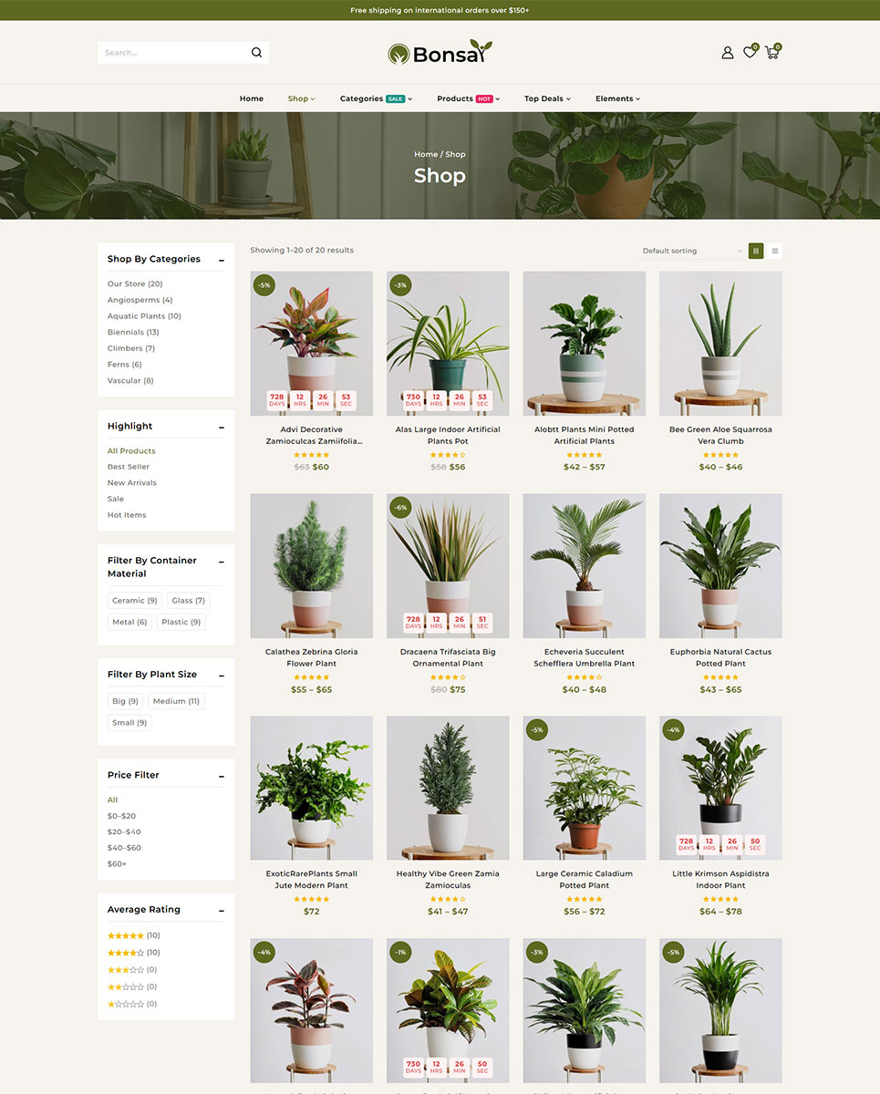Click the Bonsai logo
This screenshot has height=1094, width=880.
[440, 53]
